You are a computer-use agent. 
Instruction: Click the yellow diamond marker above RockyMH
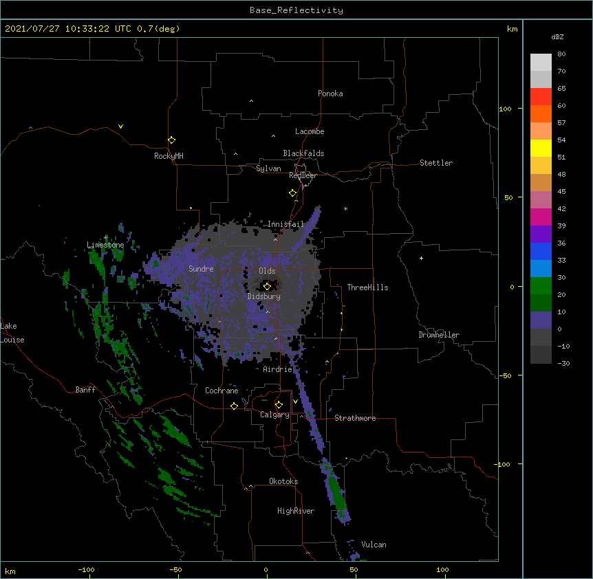[x=172, y=140]
